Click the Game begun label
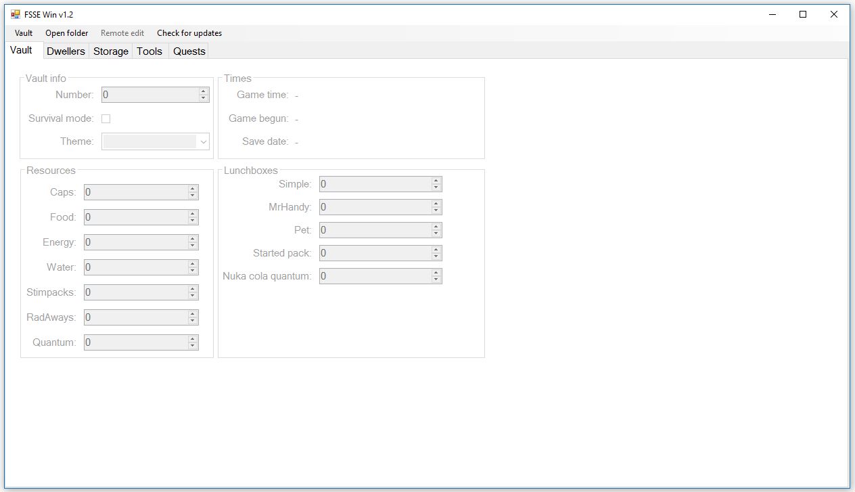This screenshot has width=855, height=492. pos(258,118)
